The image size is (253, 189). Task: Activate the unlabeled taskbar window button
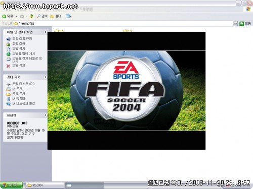pos(85,185)
